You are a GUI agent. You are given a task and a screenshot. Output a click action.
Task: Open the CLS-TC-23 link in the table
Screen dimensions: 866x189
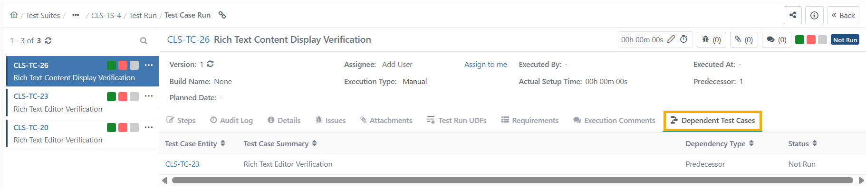point(182,164)
